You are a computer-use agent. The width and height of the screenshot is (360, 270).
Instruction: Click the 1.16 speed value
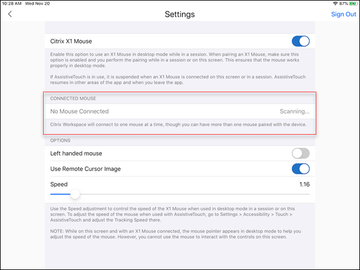tap(304, 184)
